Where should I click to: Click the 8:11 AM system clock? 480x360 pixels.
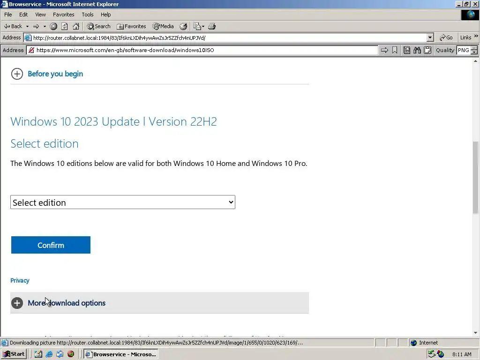462,354
